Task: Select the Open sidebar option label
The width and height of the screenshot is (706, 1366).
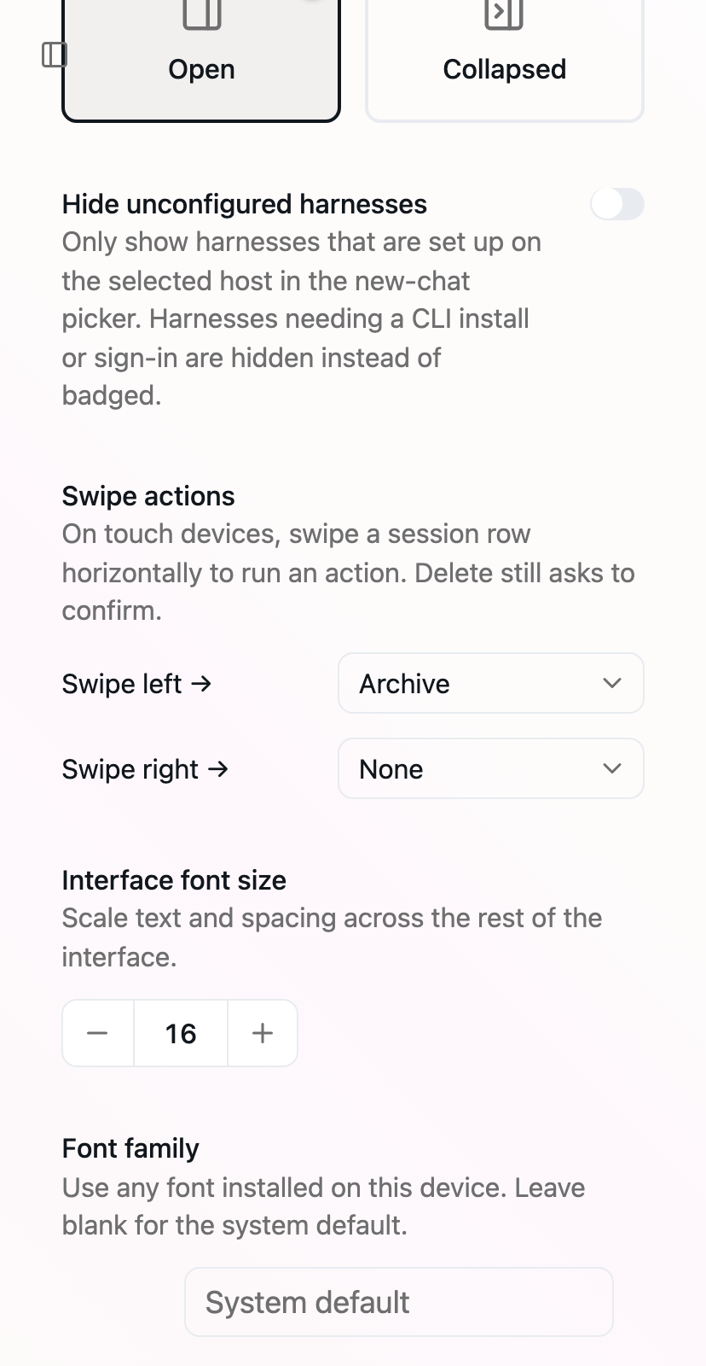Action: pyautogui.click(x=201, y=69)
